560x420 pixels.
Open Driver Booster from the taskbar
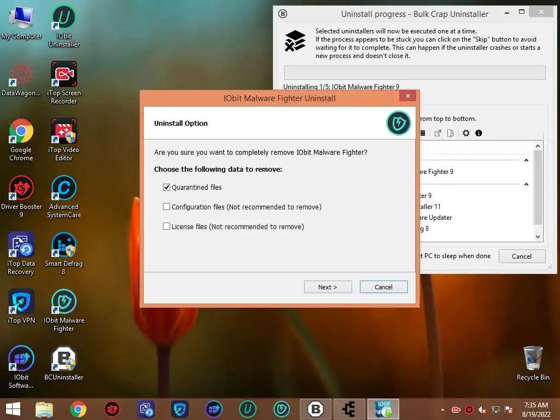point(112,409)
